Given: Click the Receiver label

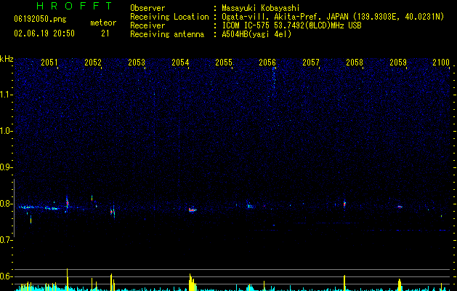Looking at the screenshot, I should pyautogui.click(x=147, y=25).
